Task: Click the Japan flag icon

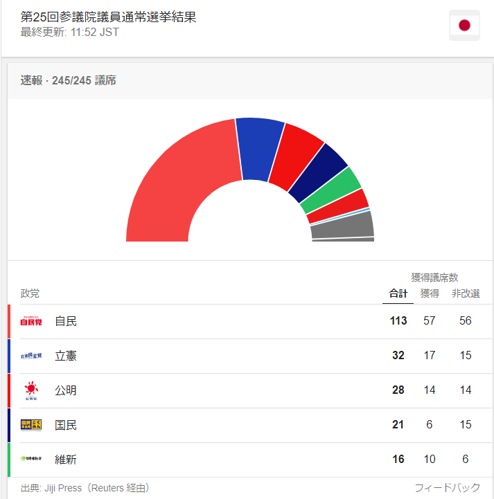Action: tap(464, 25)
